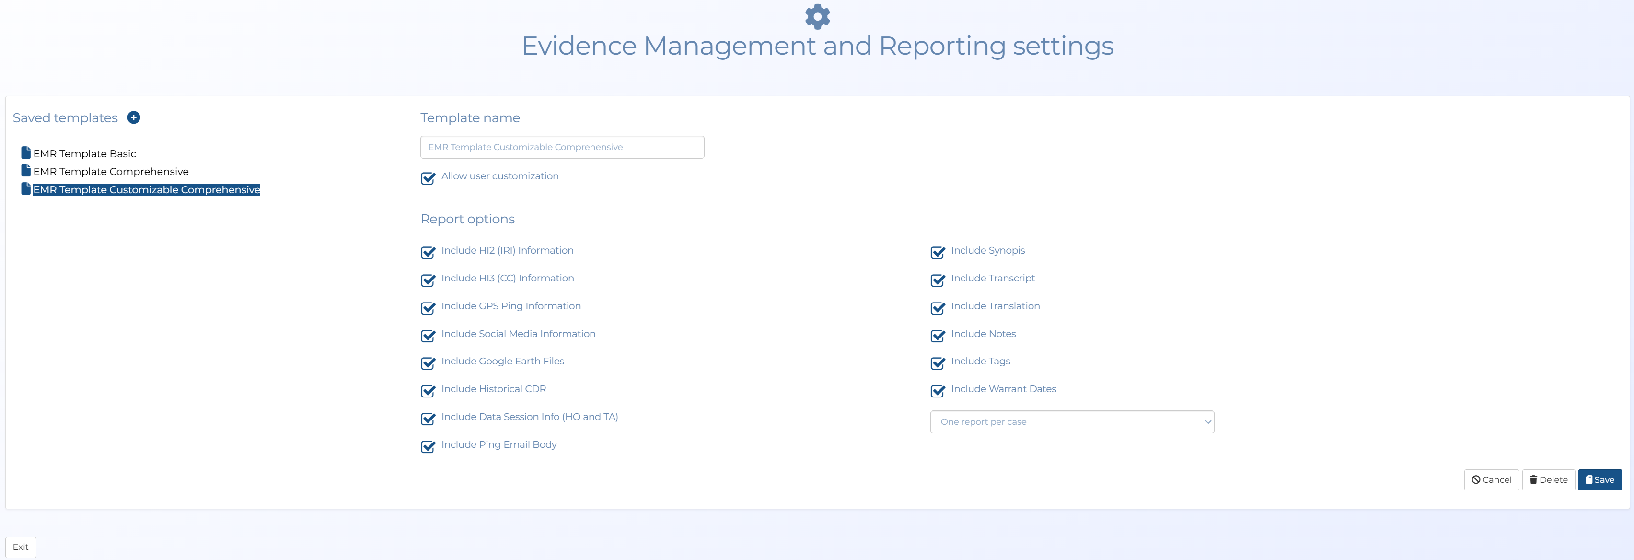Image resolution: width=1634 pixels, height=560 pixels.
Task: Select EMR Template Customizable Comprehensive entry
Action: point(147,190)
